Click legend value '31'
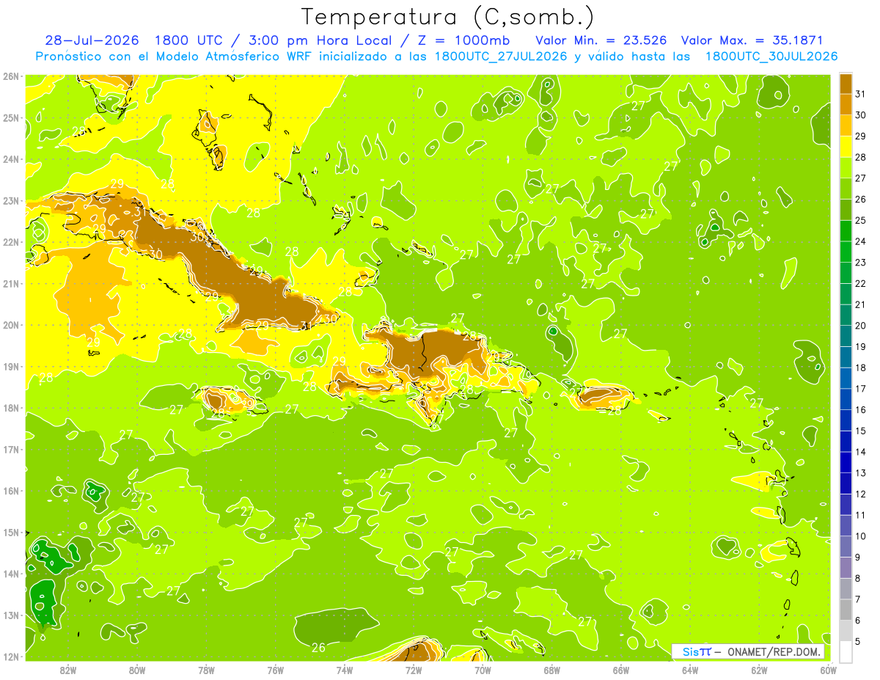Image resolution: width=880 pixels, height=680 pixels. click(860, 94)
